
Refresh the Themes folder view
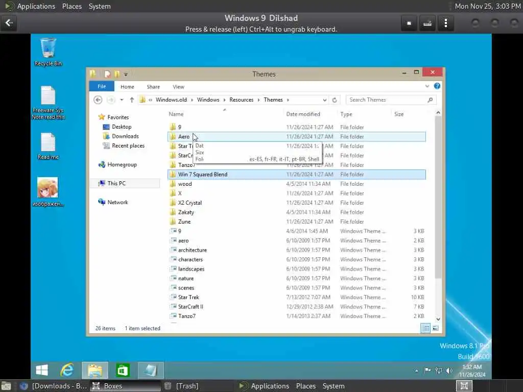click(335, 100)
